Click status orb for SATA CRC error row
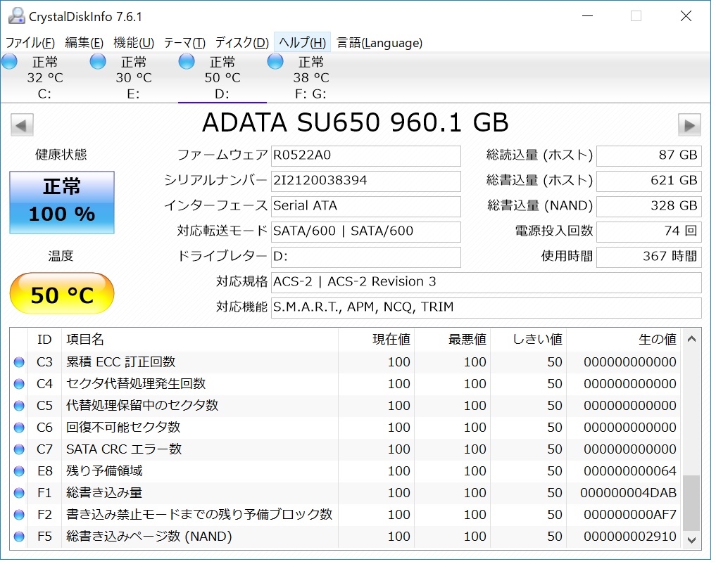 coord(19,449)
